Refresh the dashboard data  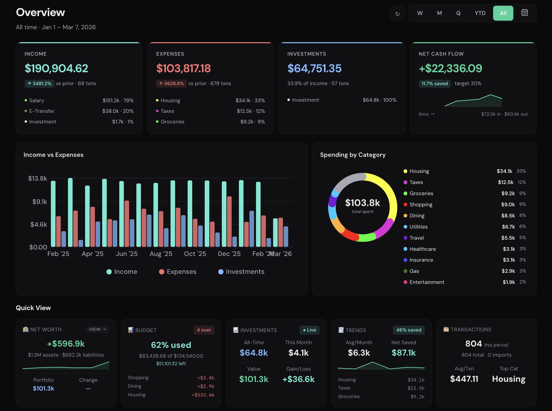pyautogui.click(x=397, y=13)
